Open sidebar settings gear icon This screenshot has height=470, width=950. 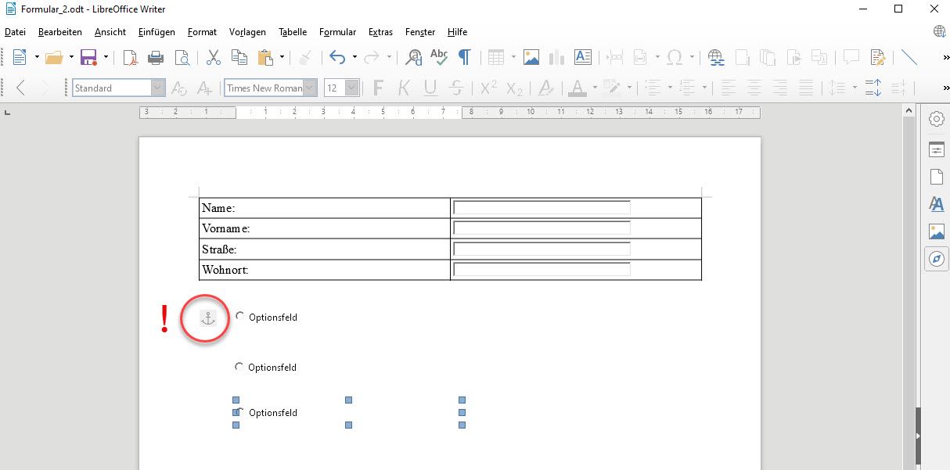click(937, 119)
